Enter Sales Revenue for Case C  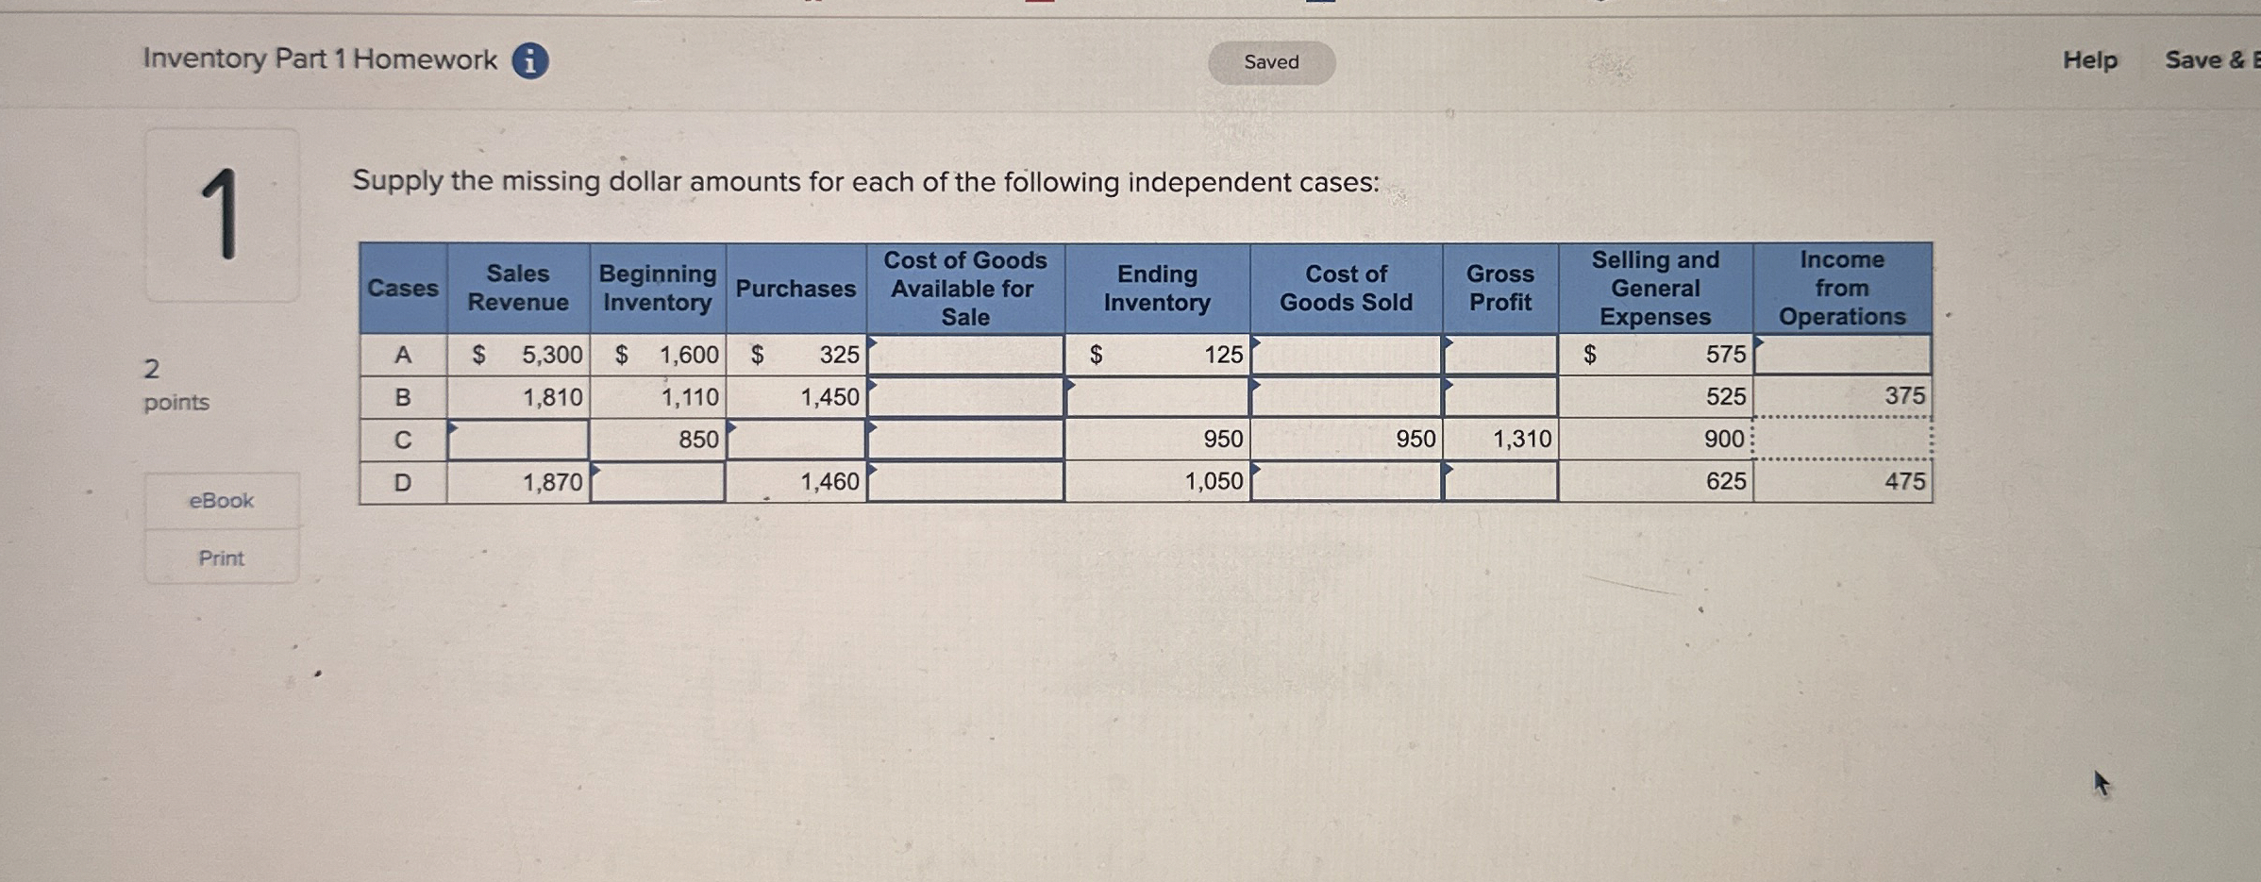click(519, 440)
